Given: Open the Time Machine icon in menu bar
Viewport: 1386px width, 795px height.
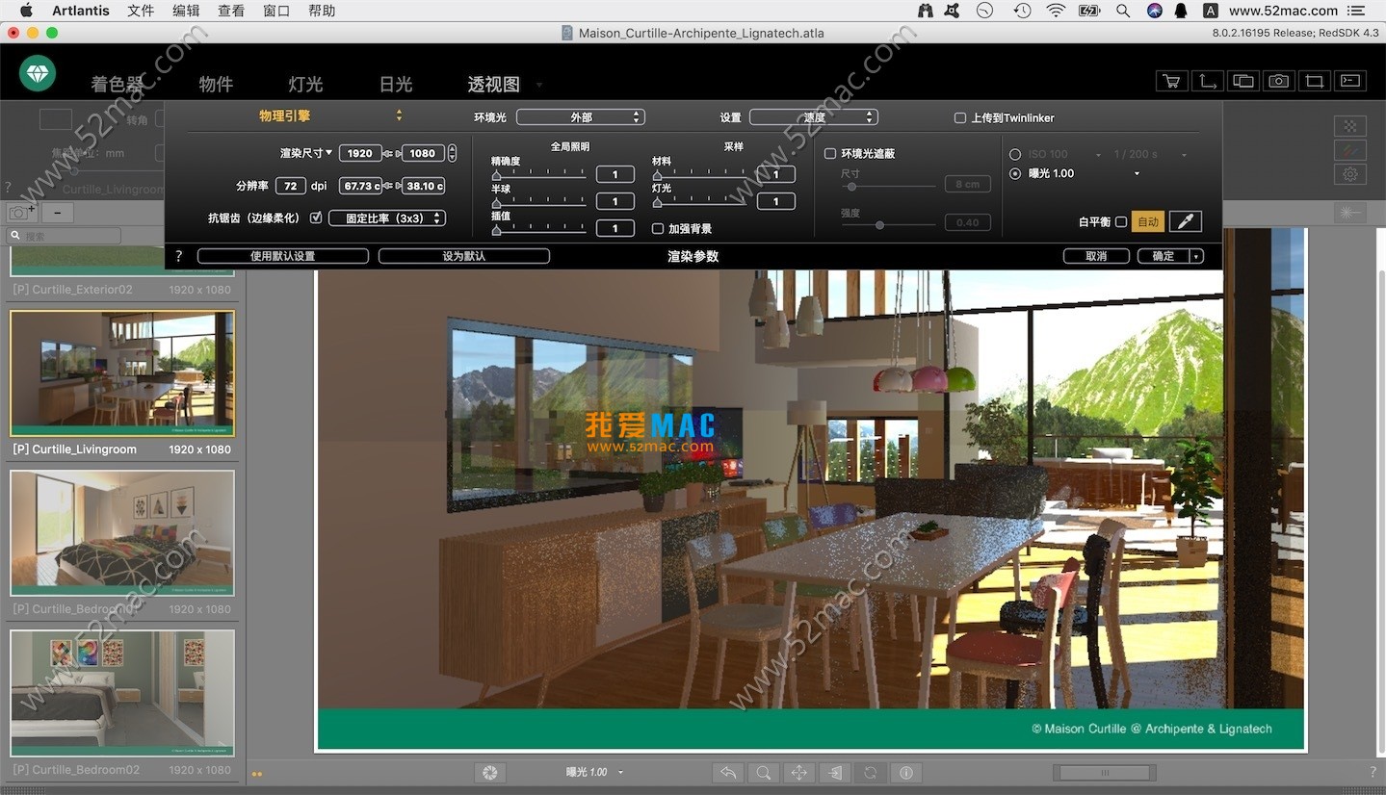Looking at the screenshot, I should pyautogui.click(x=1022, y=11).
